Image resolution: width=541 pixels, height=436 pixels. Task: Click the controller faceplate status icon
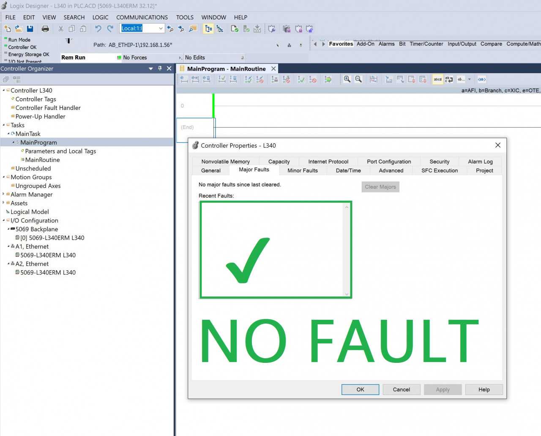(68, 41)
